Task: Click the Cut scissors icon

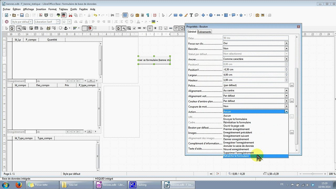Action: pyautogui.click(x=70, y=15)
